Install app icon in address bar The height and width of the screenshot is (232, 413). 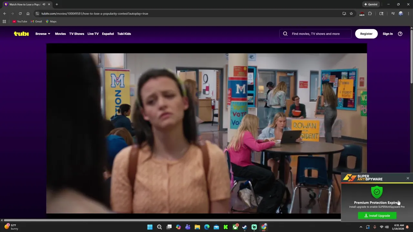(x=344, y=14)
